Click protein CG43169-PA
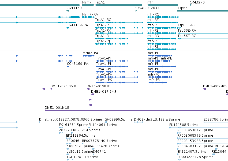Screen dimensions: 228x161 [78, 64]
